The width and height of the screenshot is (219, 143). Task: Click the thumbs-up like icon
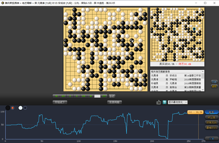point(158,102)
